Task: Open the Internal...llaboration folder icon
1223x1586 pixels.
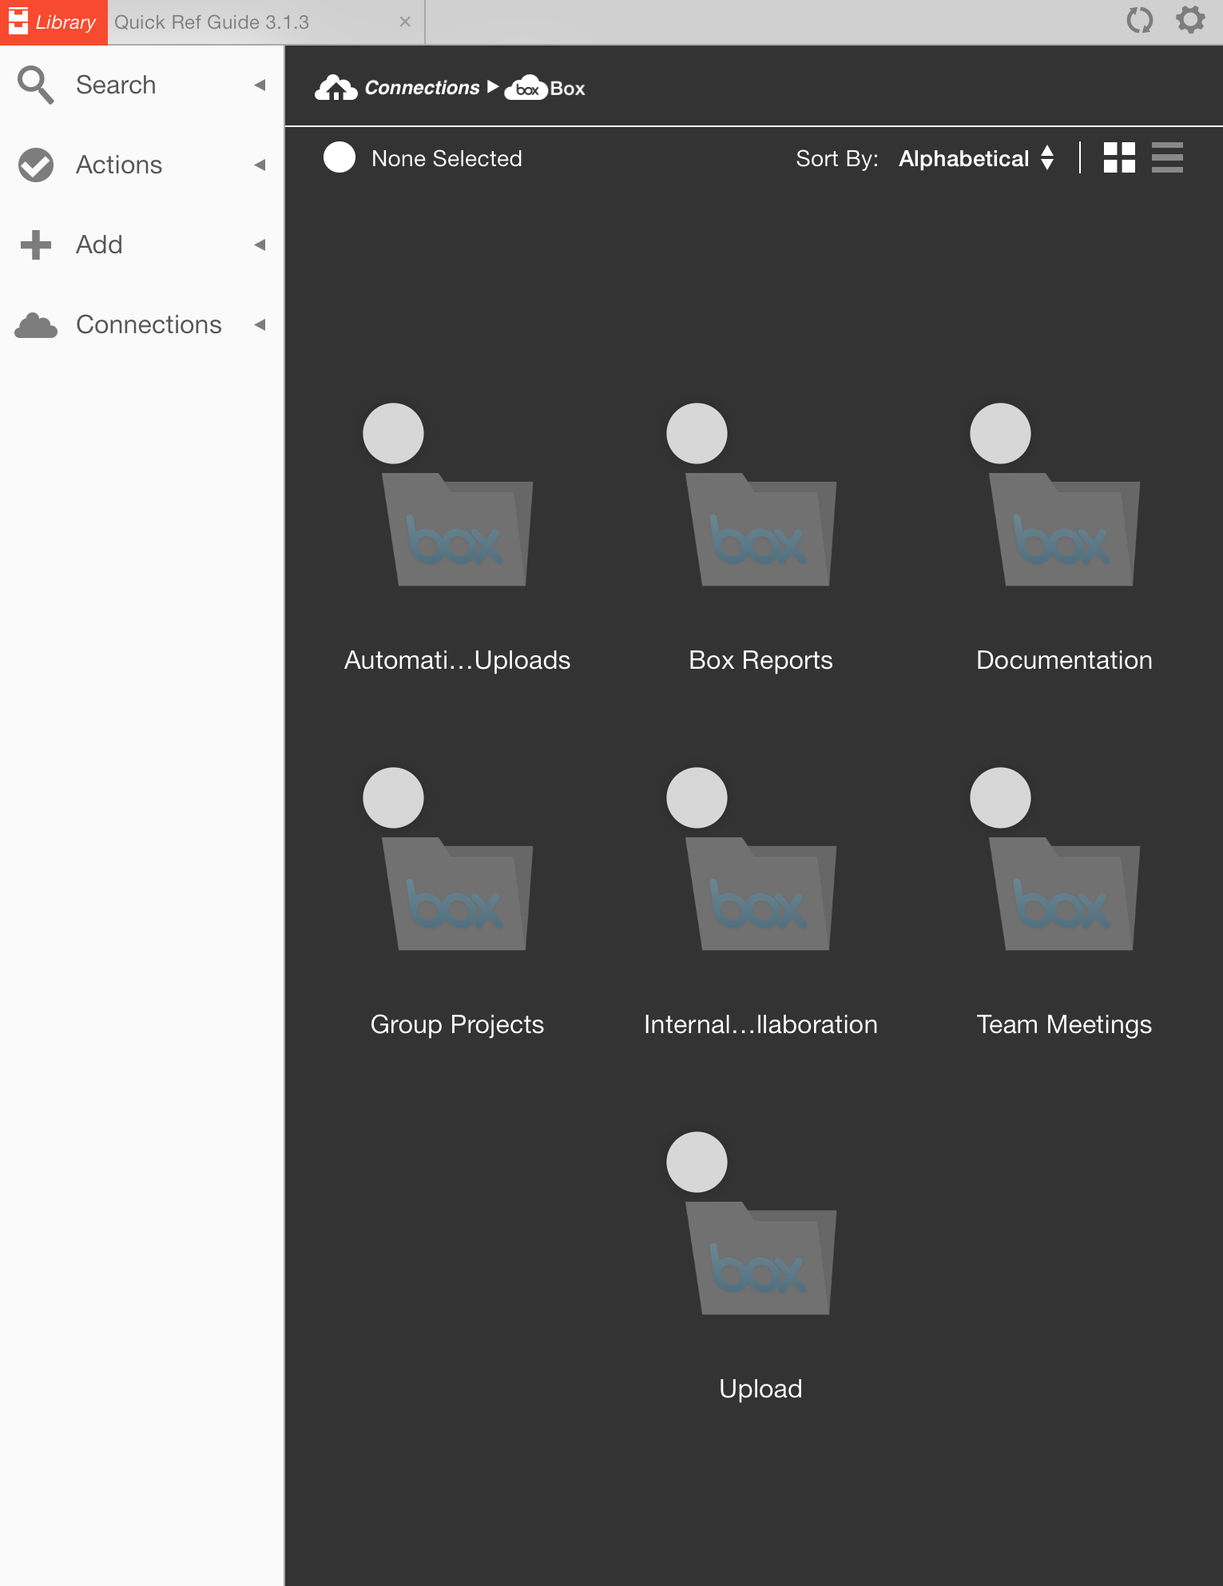Action: tap(760, 894)
